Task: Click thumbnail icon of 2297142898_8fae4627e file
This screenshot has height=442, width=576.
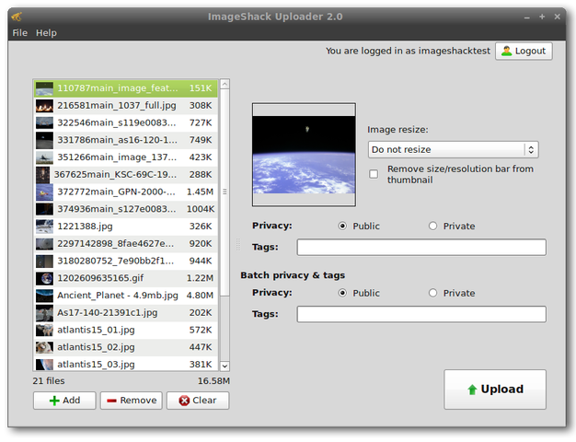Action: coord(44,244)
